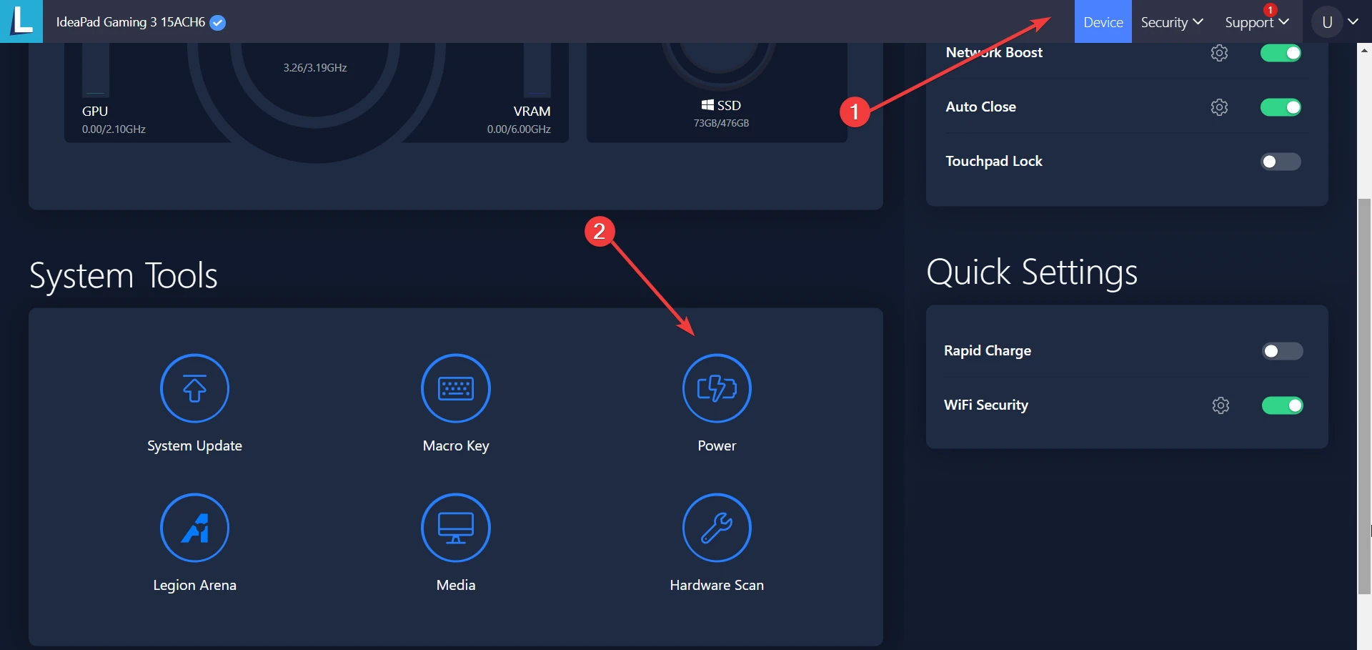The width and height of the screenshot is (1372, 650).
Task: Expand the Security dropdown menu
Action: (x=1172, y=22)
